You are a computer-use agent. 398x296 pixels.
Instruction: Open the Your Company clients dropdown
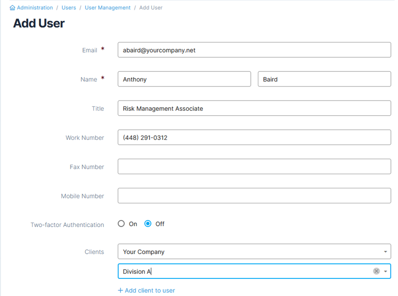tap(254, 251)
